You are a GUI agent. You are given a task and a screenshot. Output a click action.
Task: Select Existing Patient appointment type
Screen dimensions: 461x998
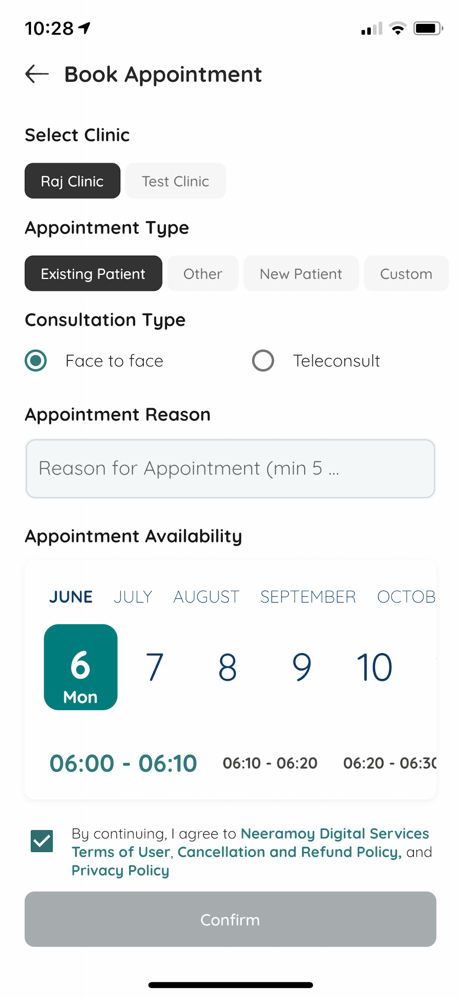click(94, 274)
